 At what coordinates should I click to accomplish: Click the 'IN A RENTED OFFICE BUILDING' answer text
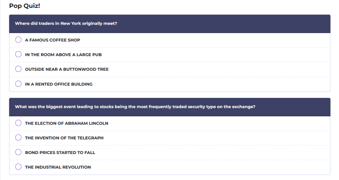(59, 84)
